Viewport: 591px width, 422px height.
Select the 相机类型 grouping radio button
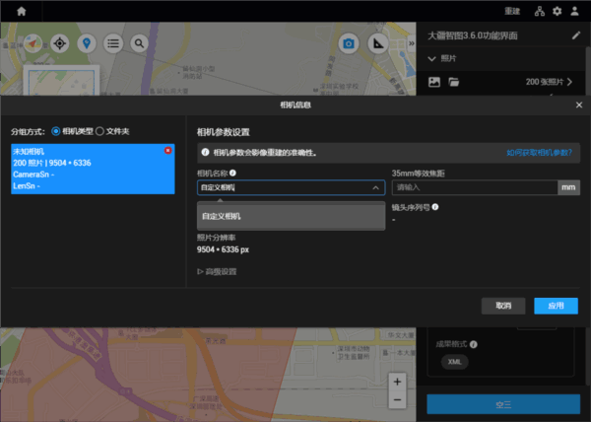tap(56, 131)
